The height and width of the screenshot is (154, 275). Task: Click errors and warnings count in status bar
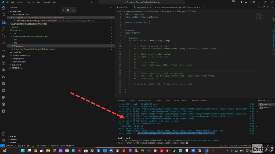coord(21,146)
